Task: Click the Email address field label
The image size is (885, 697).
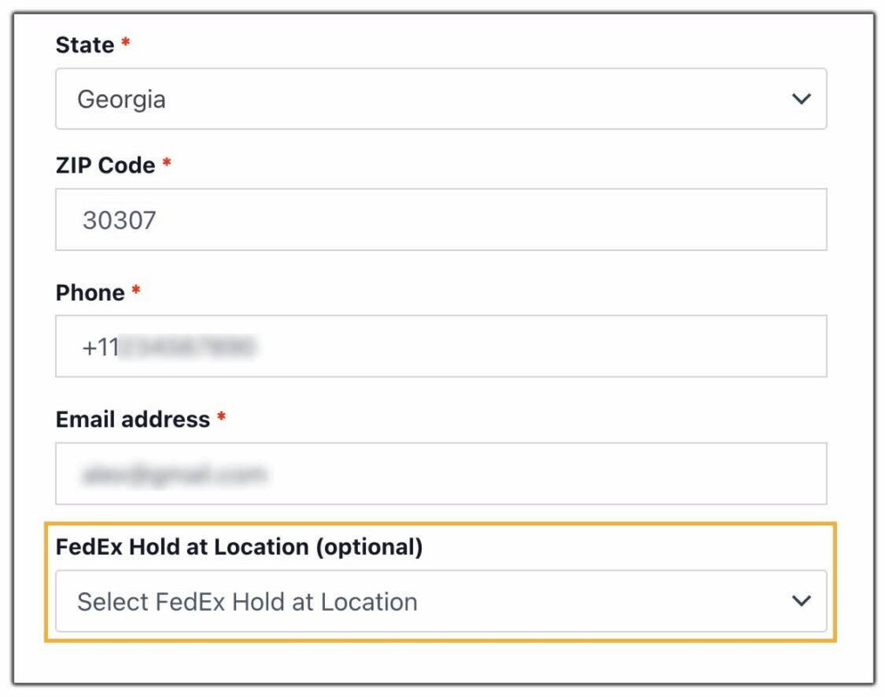Action: click(x=132, y=420)
